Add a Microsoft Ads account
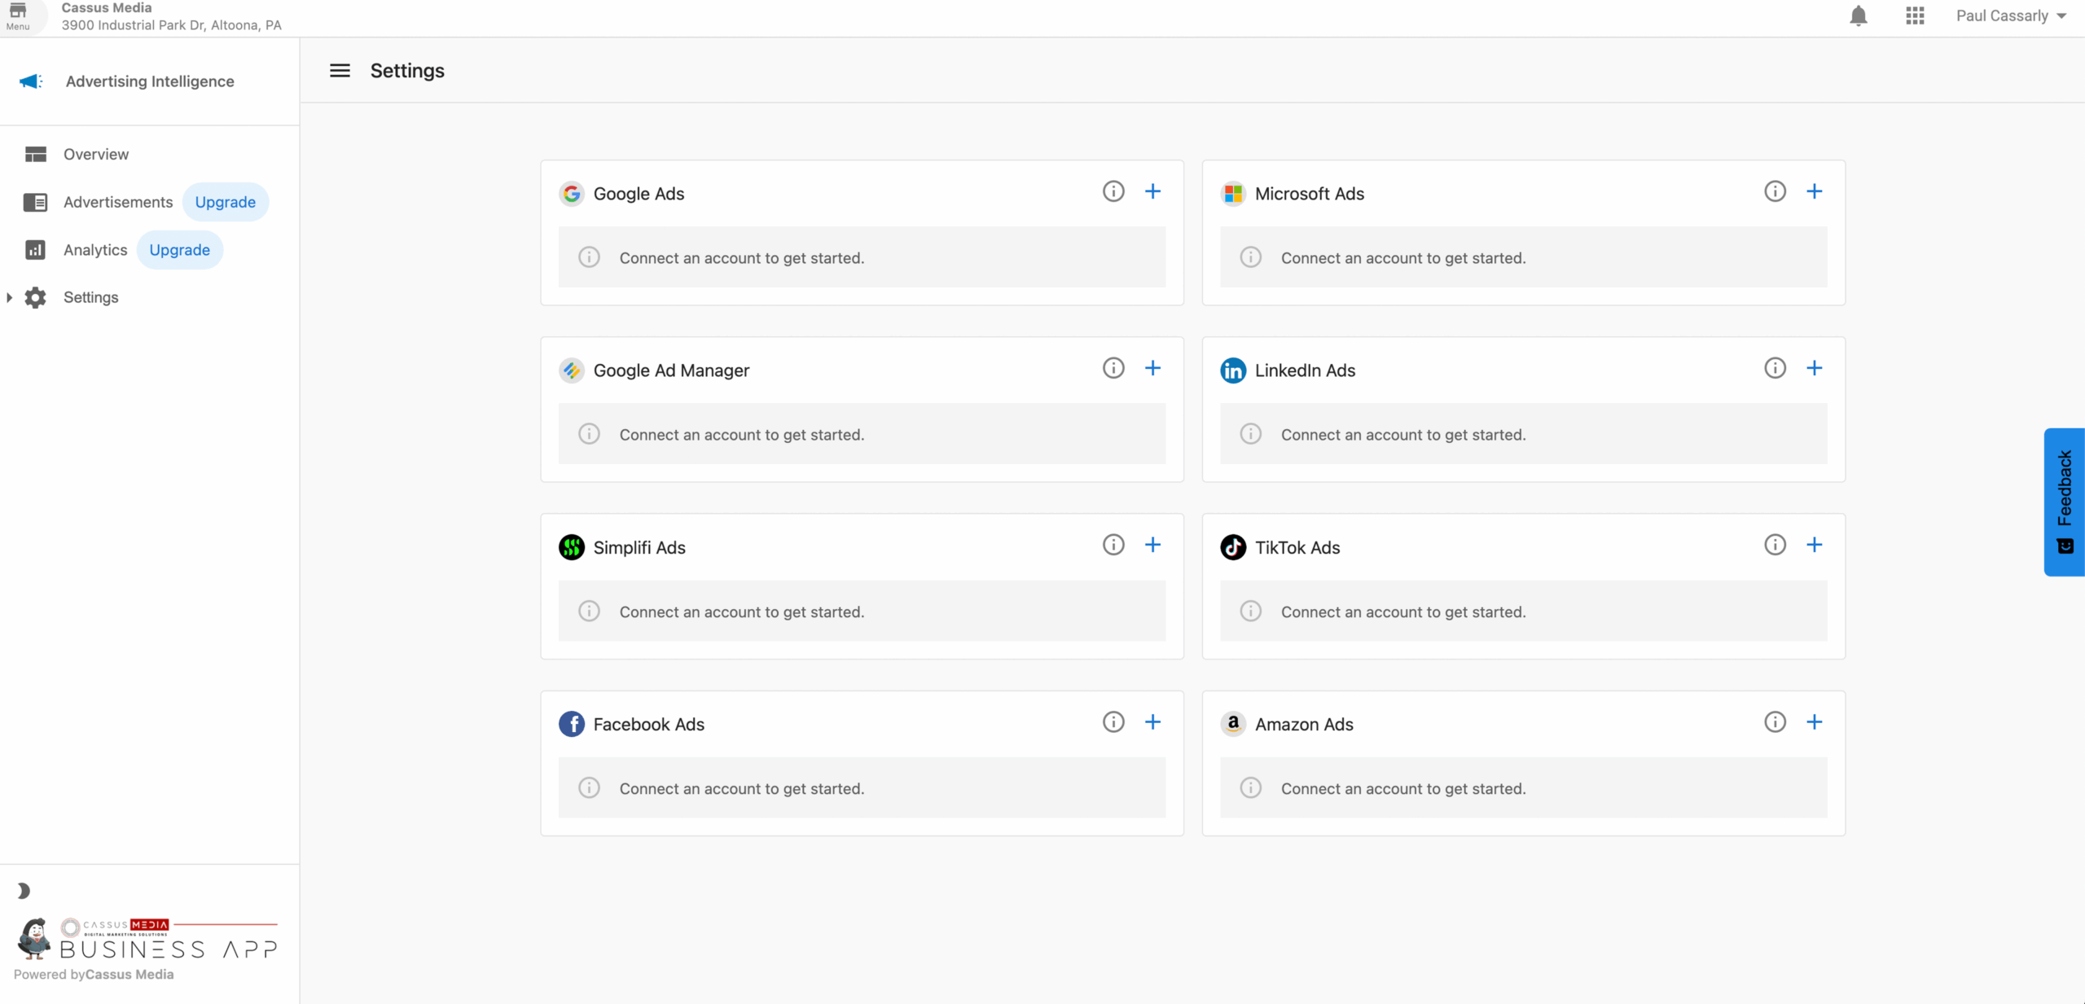2085x1004 pixels. tap(1814, 191)
